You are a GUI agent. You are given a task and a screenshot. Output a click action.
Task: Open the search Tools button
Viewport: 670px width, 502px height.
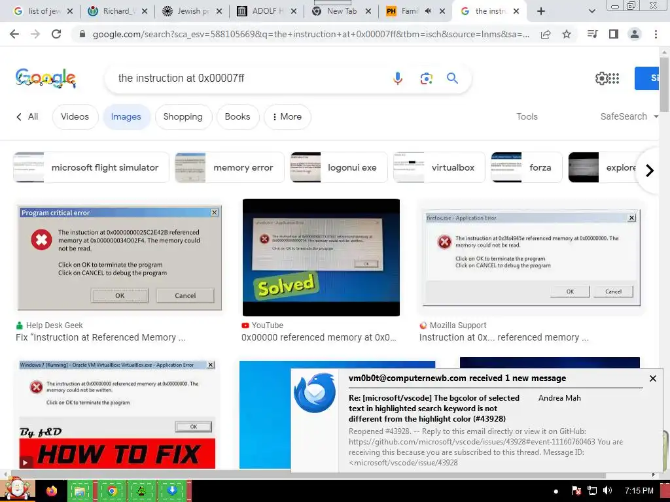coord(527,116)
